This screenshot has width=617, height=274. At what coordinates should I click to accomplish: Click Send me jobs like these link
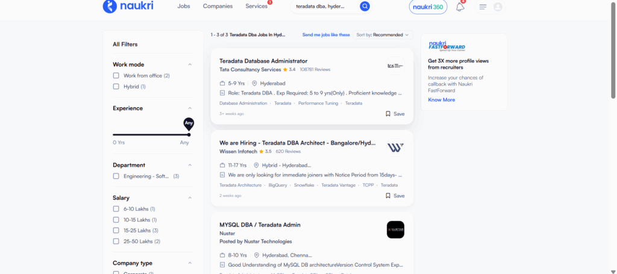coord(326,35)
